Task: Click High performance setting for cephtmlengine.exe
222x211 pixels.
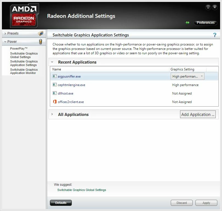Action: pos(185,85)
